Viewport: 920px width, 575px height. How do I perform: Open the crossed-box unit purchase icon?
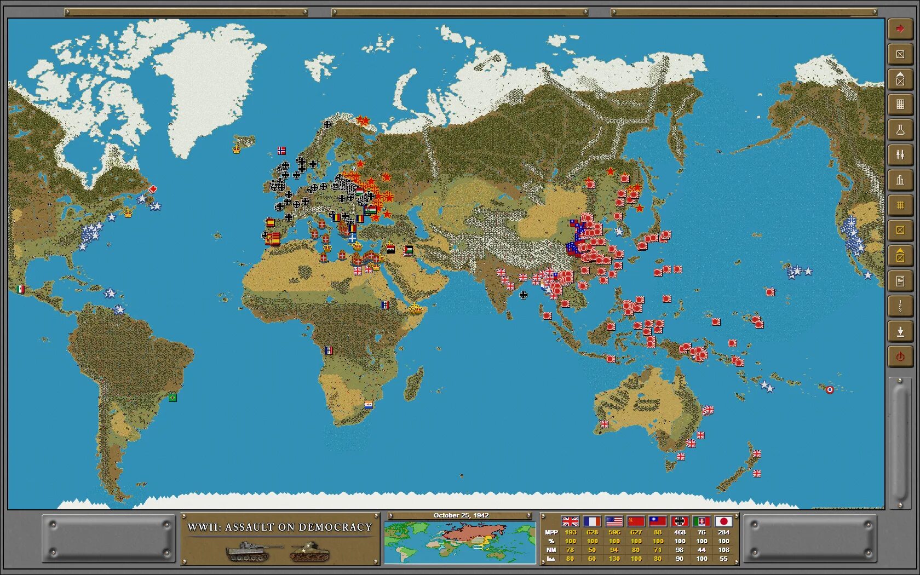point(900,54)
